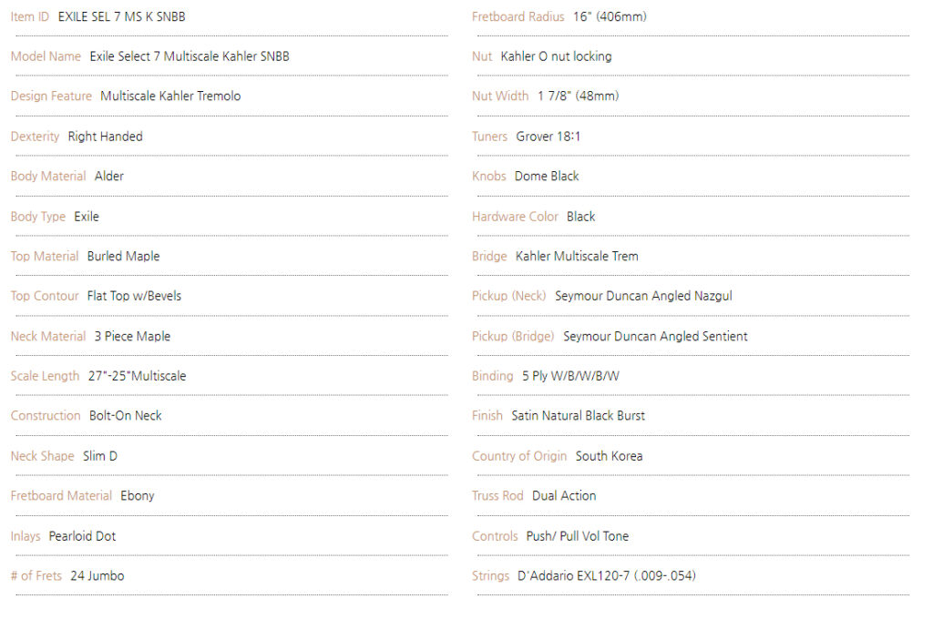Click the Fretboard Radius label
Viewport: 933px width, 619px height.
pyautogui.click(x=518, y=16)
